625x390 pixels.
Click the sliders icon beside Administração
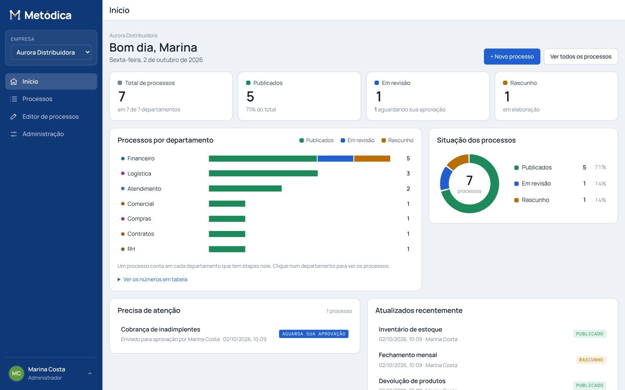tap(14, 134)
